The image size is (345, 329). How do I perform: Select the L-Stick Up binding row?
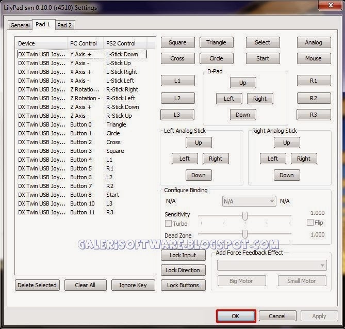[x=82, y=63]
